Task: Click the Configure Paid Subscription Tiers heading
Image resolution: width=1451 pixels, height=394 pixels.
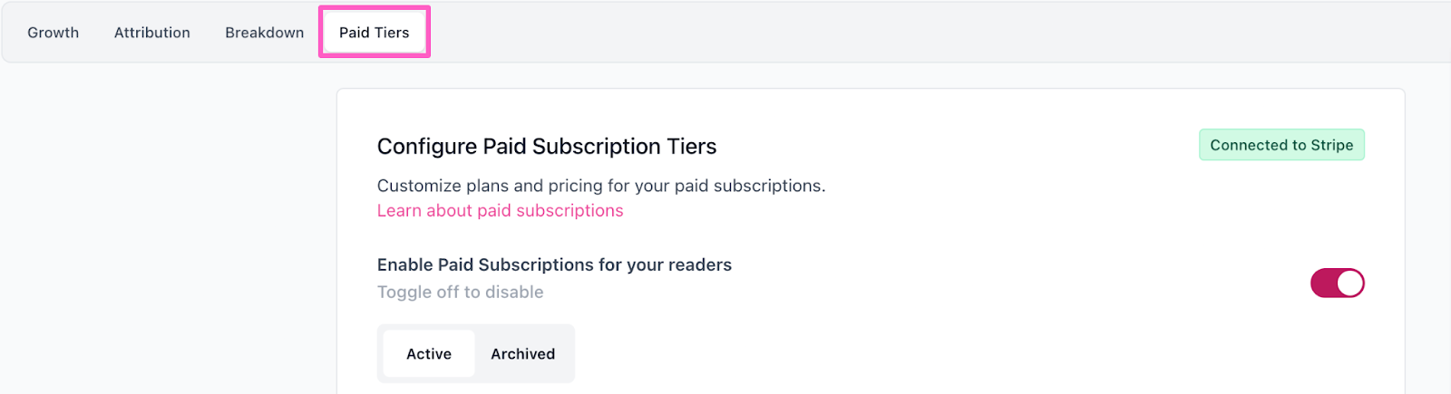Action: click(546, 147)
